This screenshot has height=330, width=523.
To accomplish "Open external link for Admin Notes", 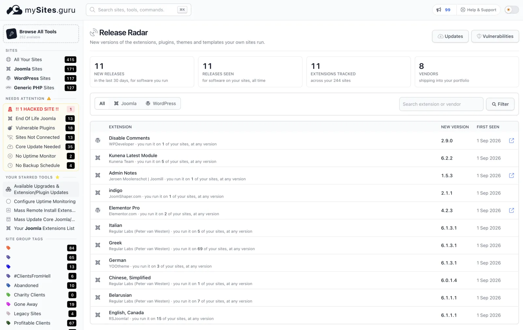I will tap(512, 176).
